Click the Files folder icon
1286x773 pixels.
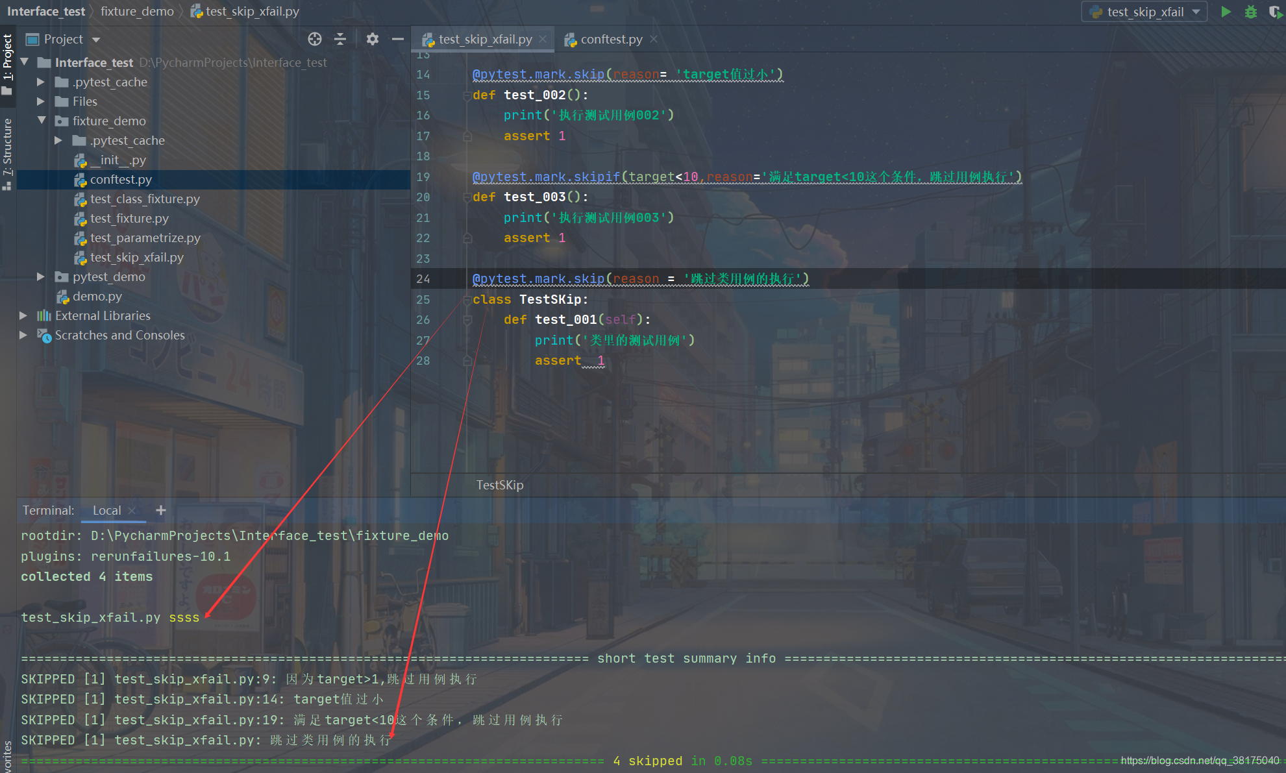62,101
